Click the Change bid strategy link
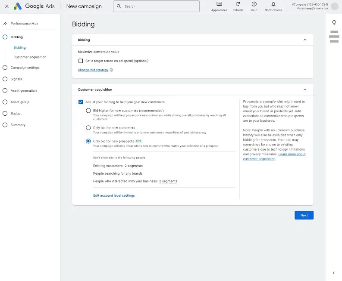342x281 pixels. click(93, 70)
